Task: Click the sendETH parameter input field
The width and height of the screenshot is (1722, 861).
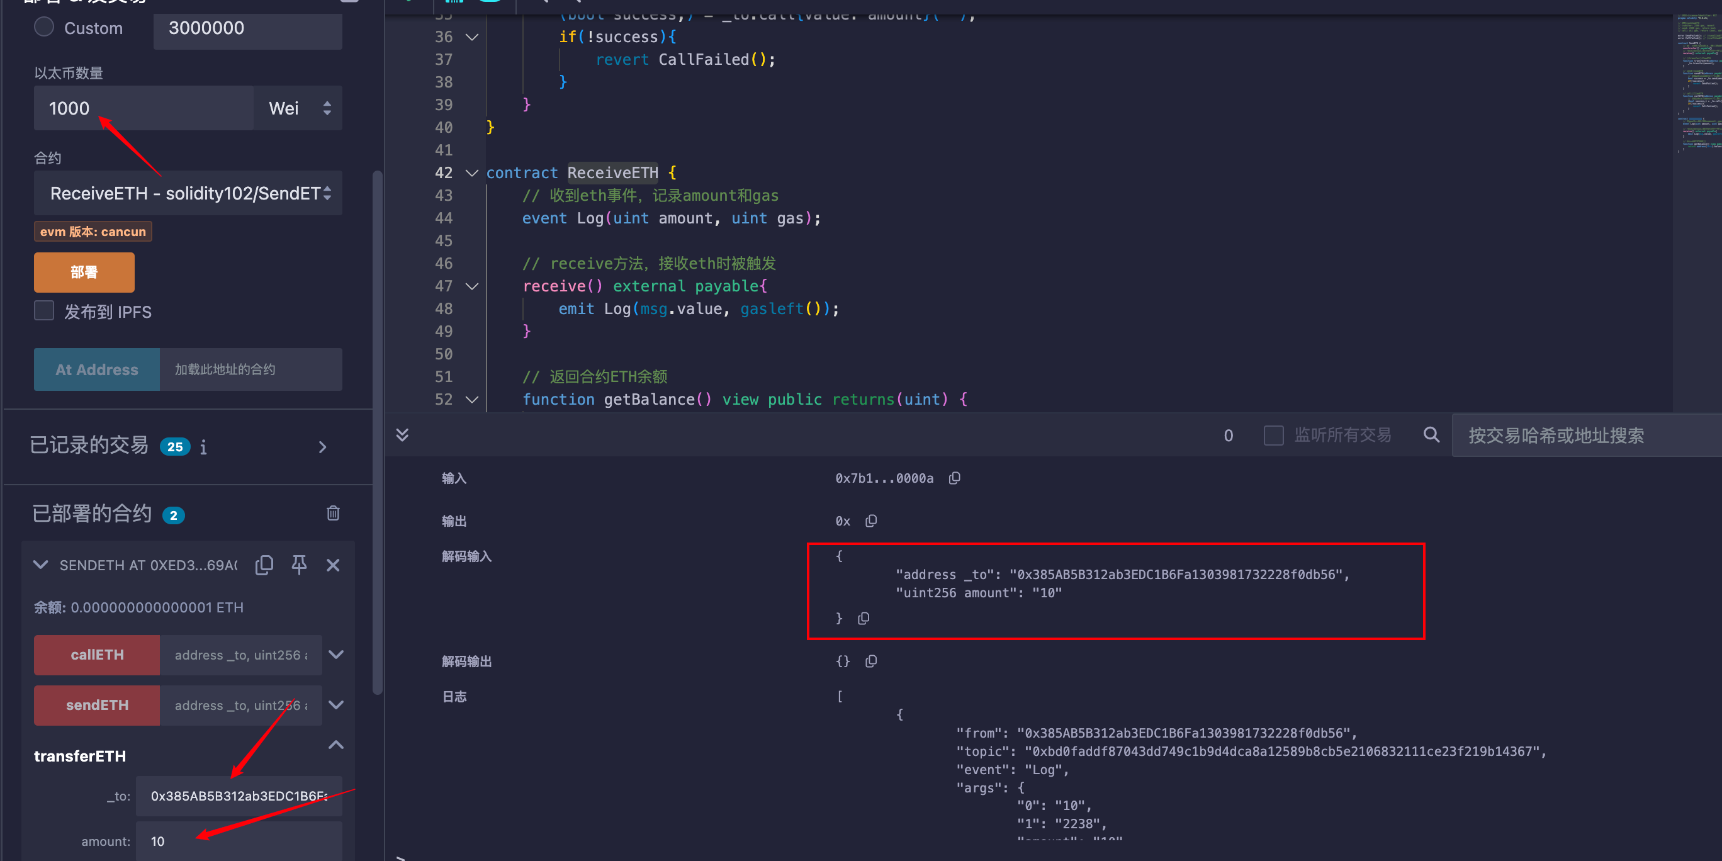Action: pyautogui.click(x=240, y=704)
